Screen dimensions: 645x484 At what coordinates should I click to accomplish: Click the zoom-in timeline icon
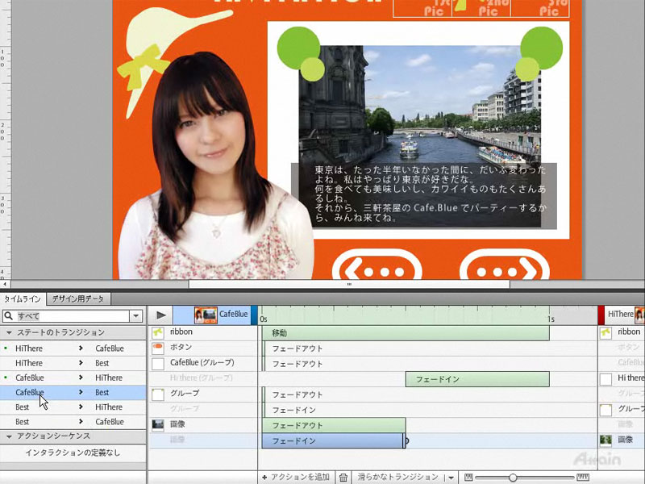[583, 478]
